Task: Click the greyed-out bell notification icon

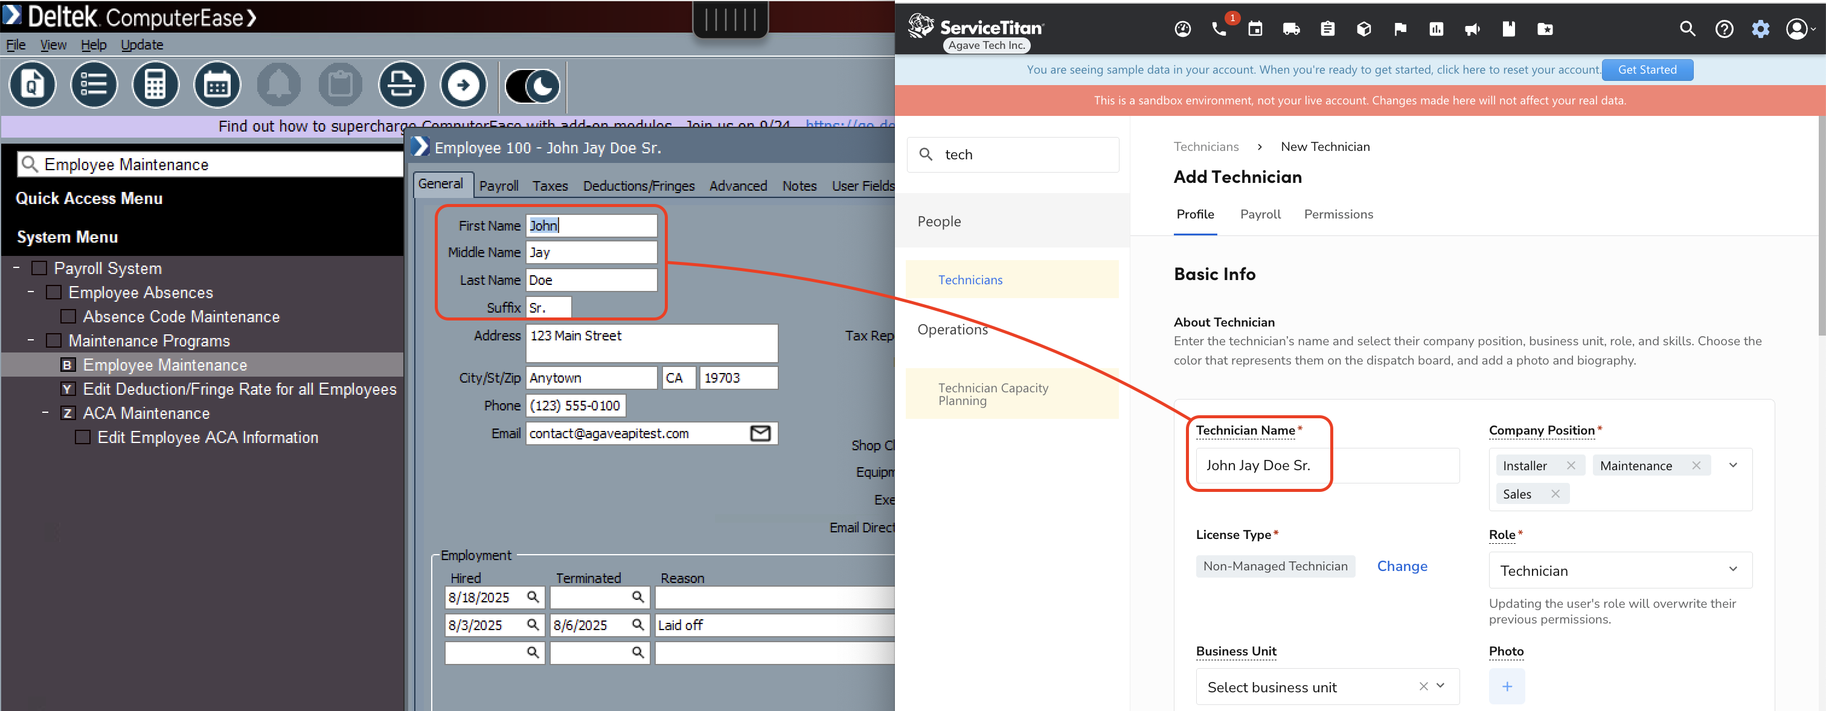Action: pyautogui.click(x=278, y=85)
